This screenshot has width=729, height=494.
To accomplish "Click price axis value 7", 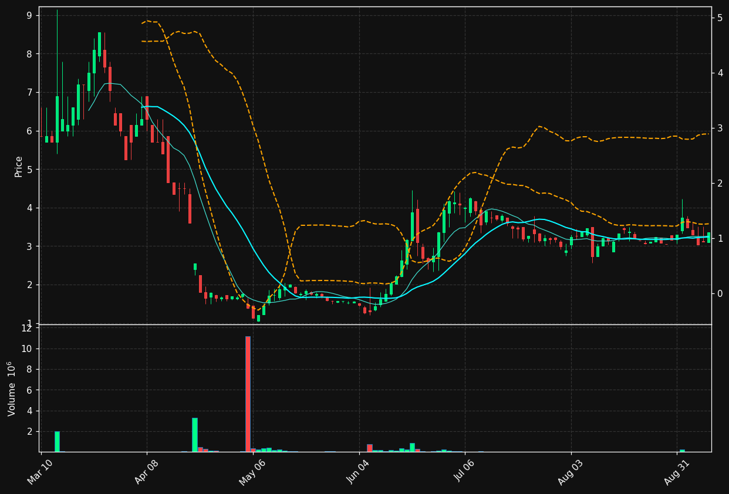I will 29,93.
